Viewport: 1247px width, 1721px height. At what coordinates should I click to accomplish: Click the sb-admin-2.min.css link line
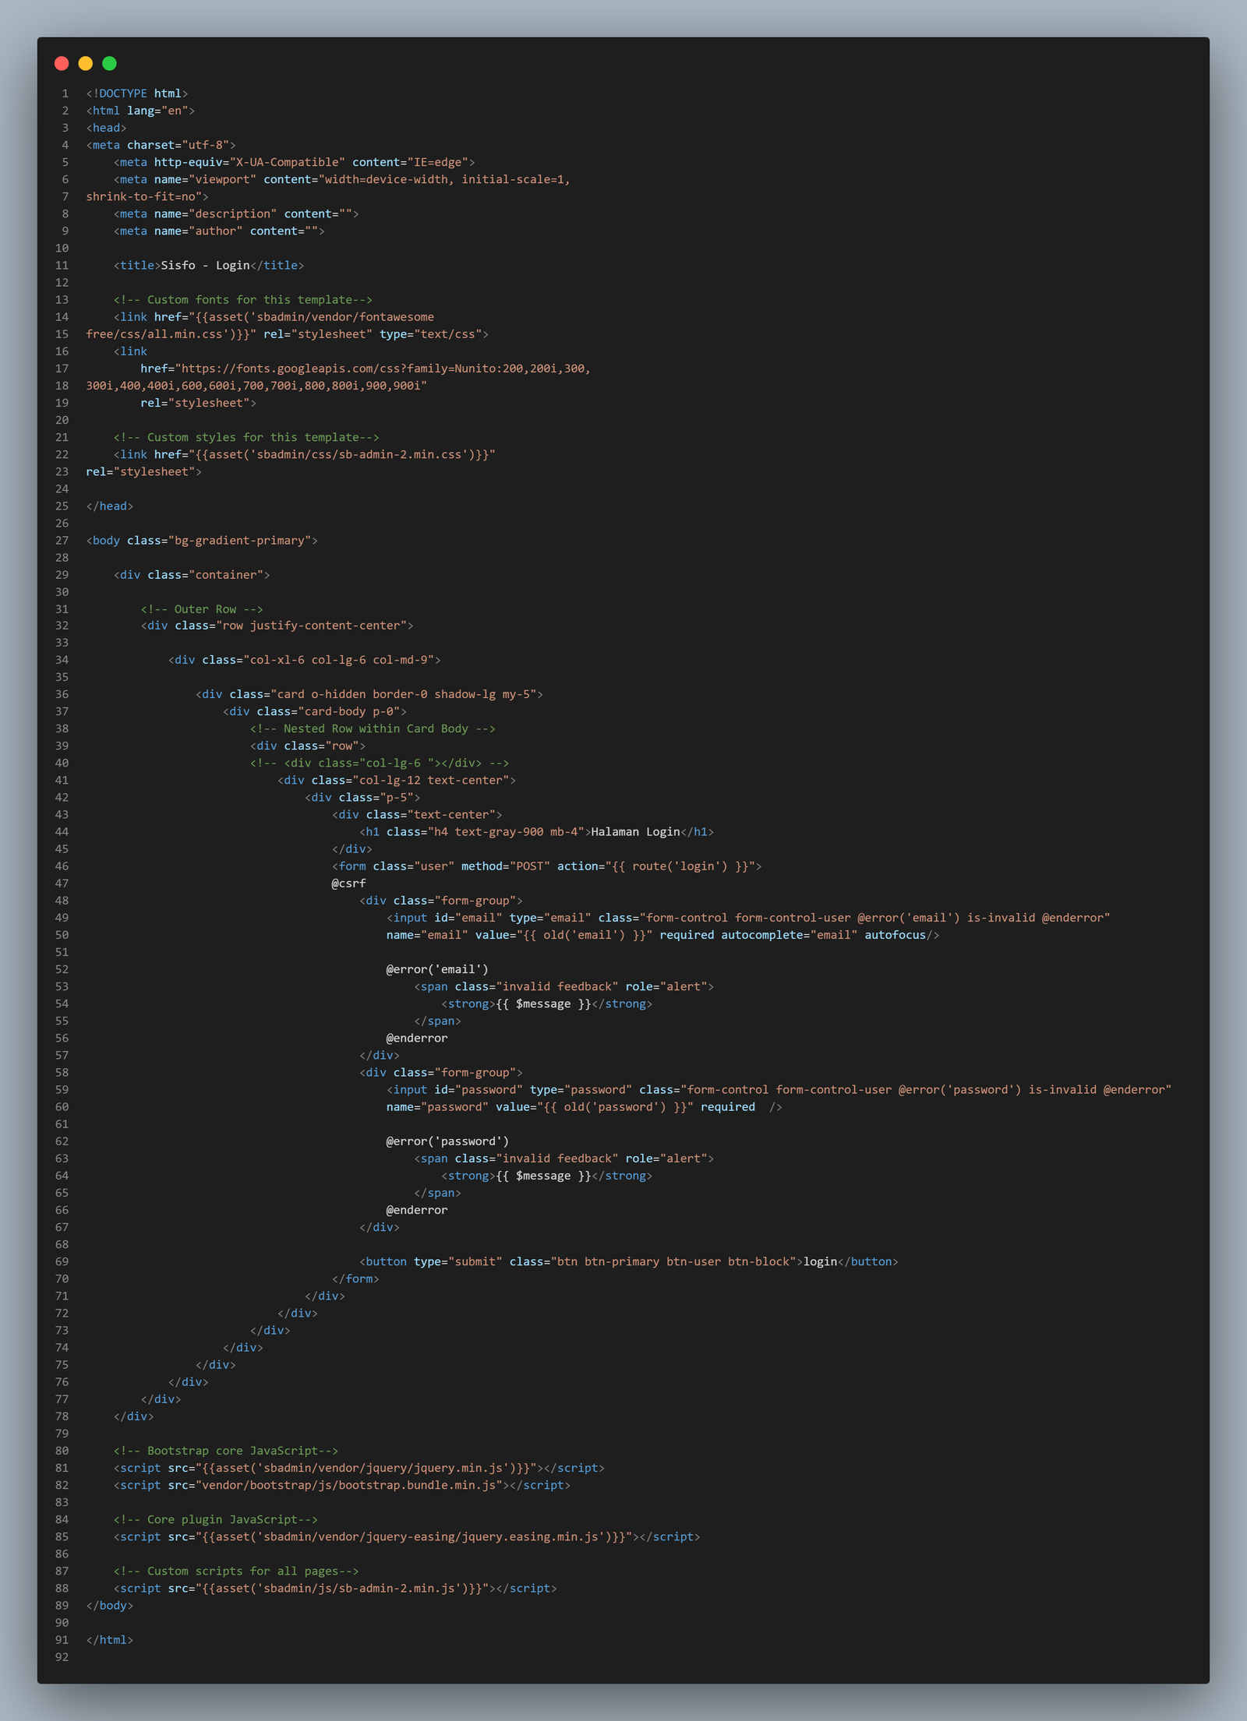coord(305,454)
